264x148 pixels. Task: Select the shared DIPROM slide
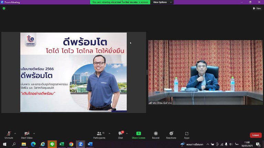pos(74,72)
